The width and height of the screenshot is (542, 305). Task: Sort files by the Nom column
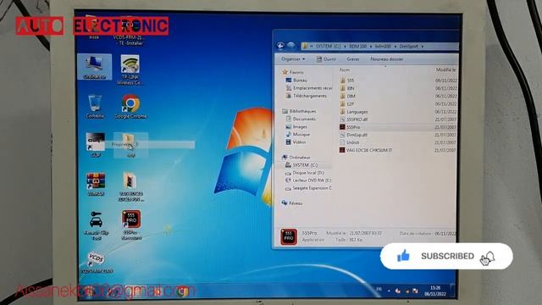345,69
